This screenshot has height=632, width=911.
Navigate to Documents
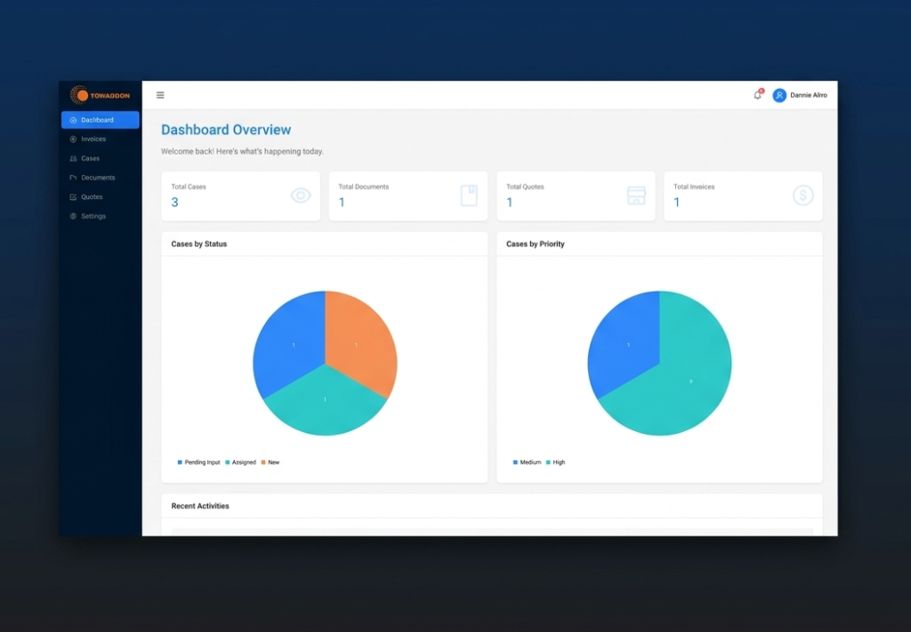[x=100, y=178]
